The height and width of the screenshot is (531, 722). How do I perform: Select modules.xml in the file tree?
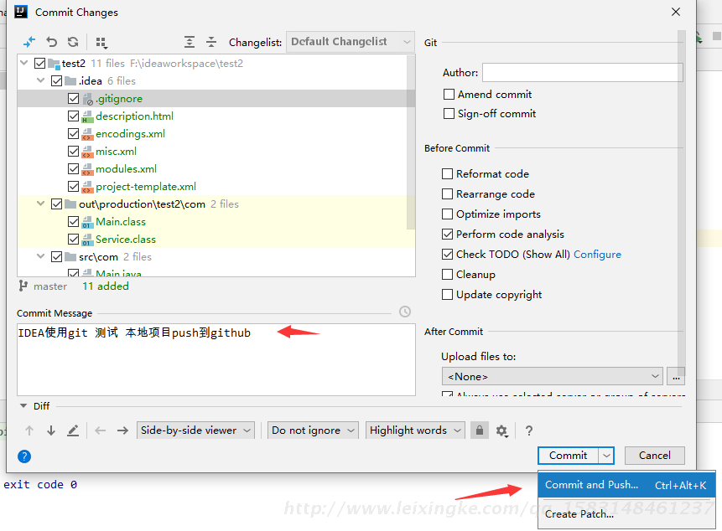(x=126, y=168)
